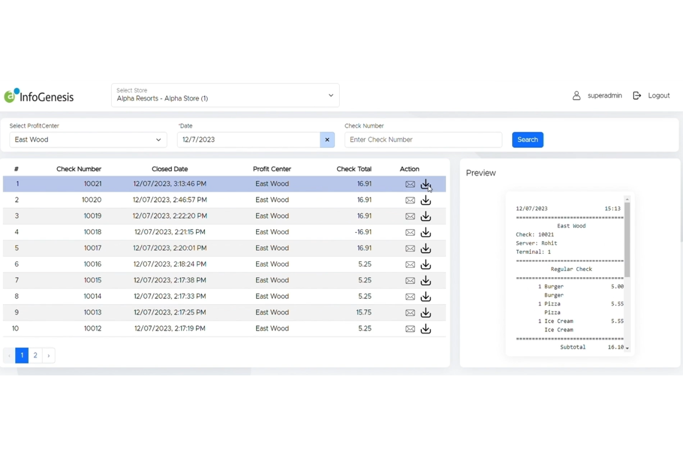This screenshot has height=455, width=683.
Task: Email check 10014 receipt
Action: click(x=410, y=297)
